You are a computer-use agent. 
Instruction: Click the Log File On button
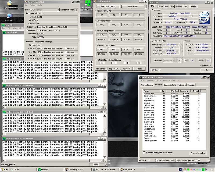(x=114, y=69)
